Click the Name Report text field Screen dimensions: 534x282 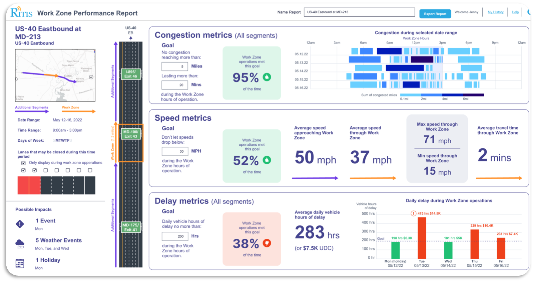click(359, 12)
